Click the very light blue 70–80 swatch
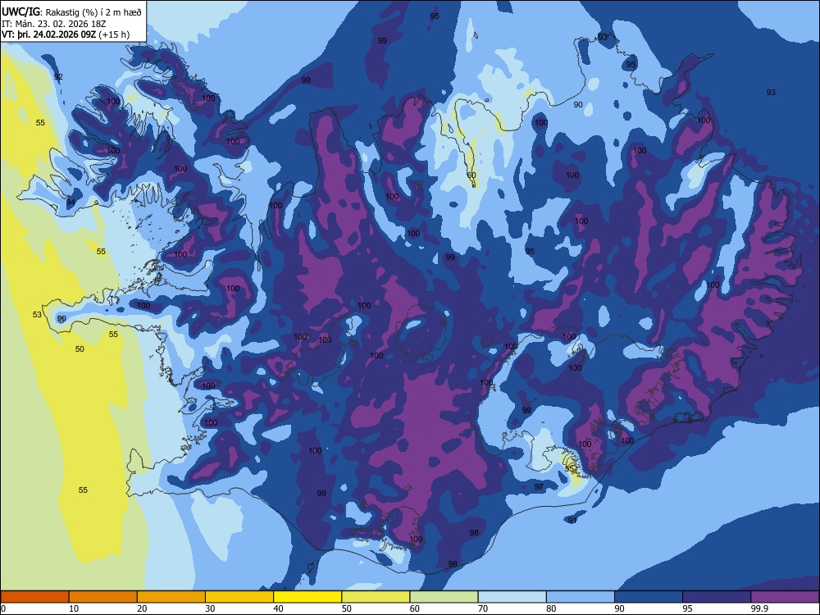The image size is (820, 615). (x=512, y=597)
